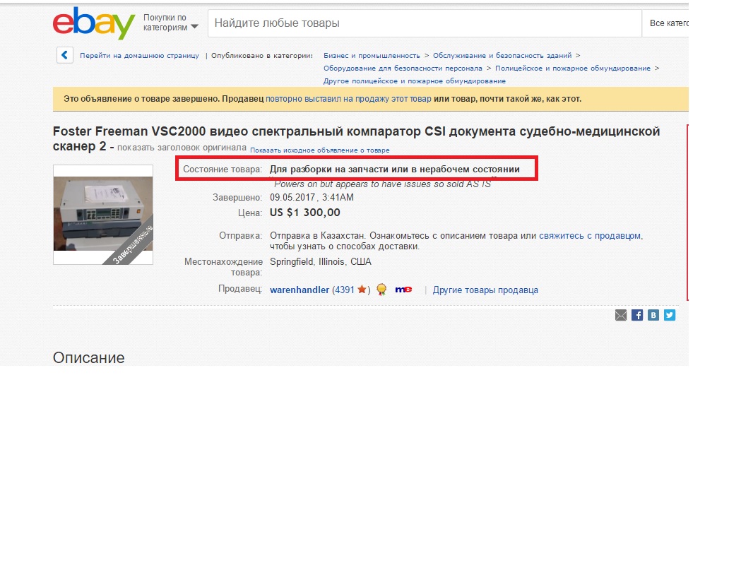
Task: Open 'Бизнес и промышленность' breadcrumb category
Action: coord(372,55)
